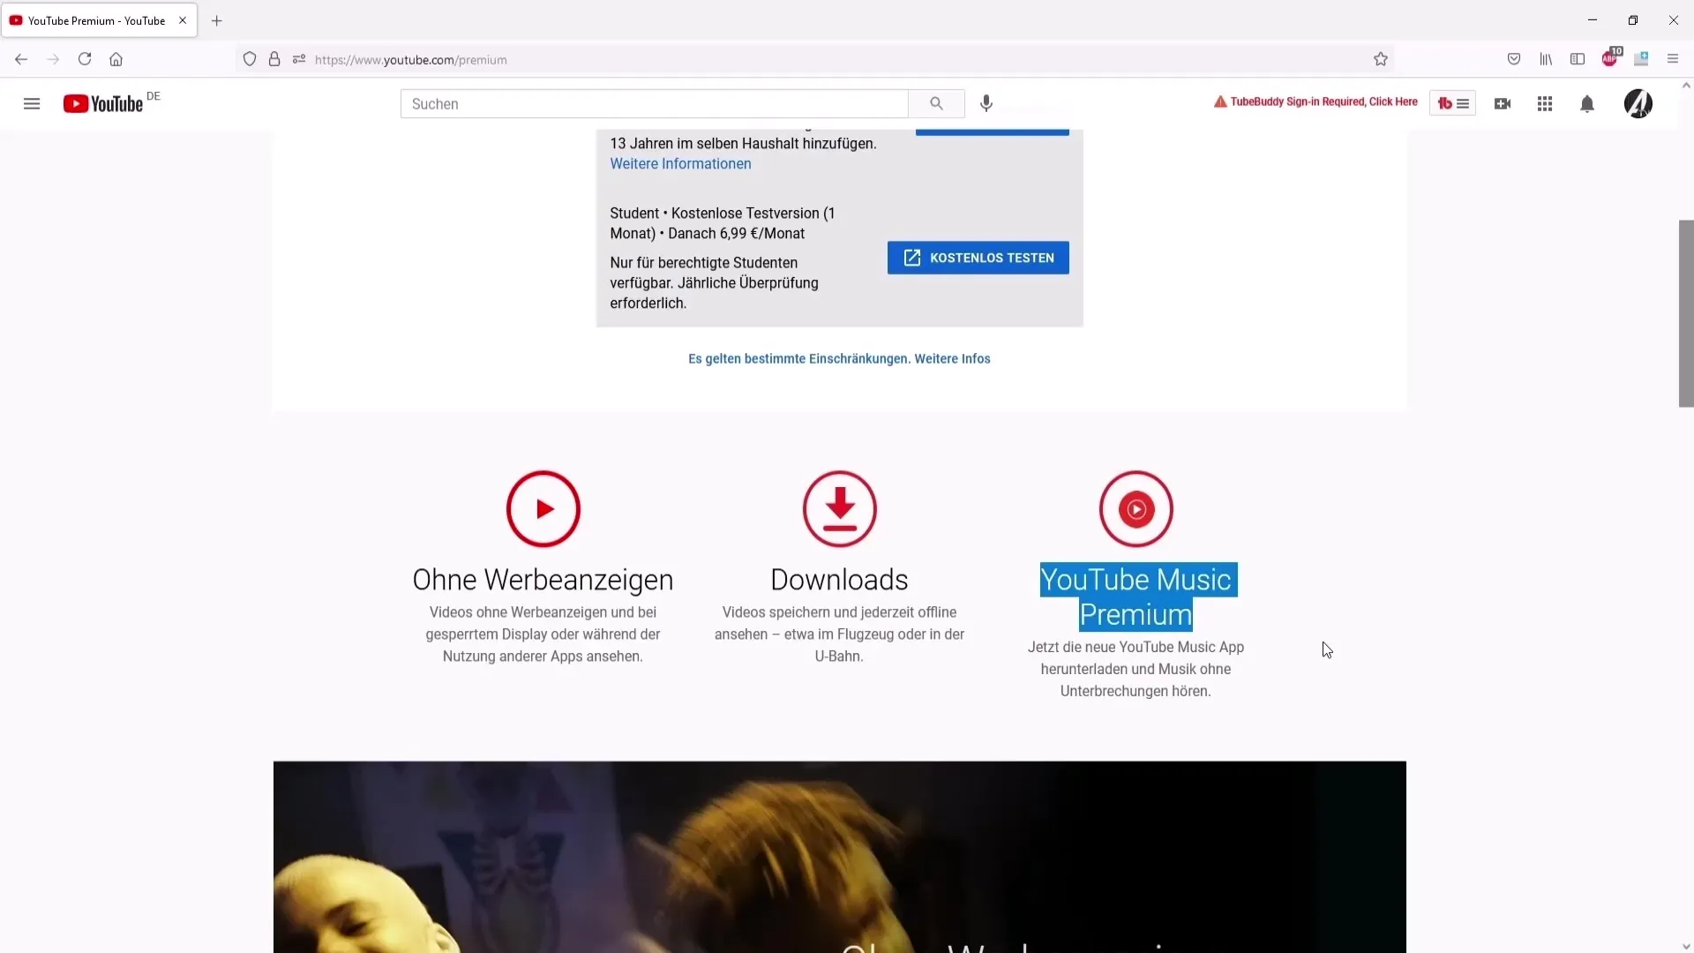Click the browser address bar URL

pos(410,60)
